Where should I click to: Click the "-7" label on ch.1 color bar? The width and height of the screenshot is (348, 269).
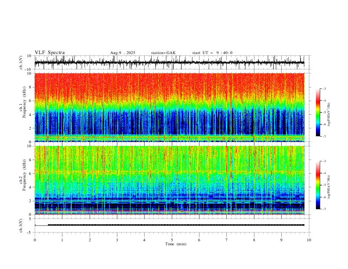[324, 137]
